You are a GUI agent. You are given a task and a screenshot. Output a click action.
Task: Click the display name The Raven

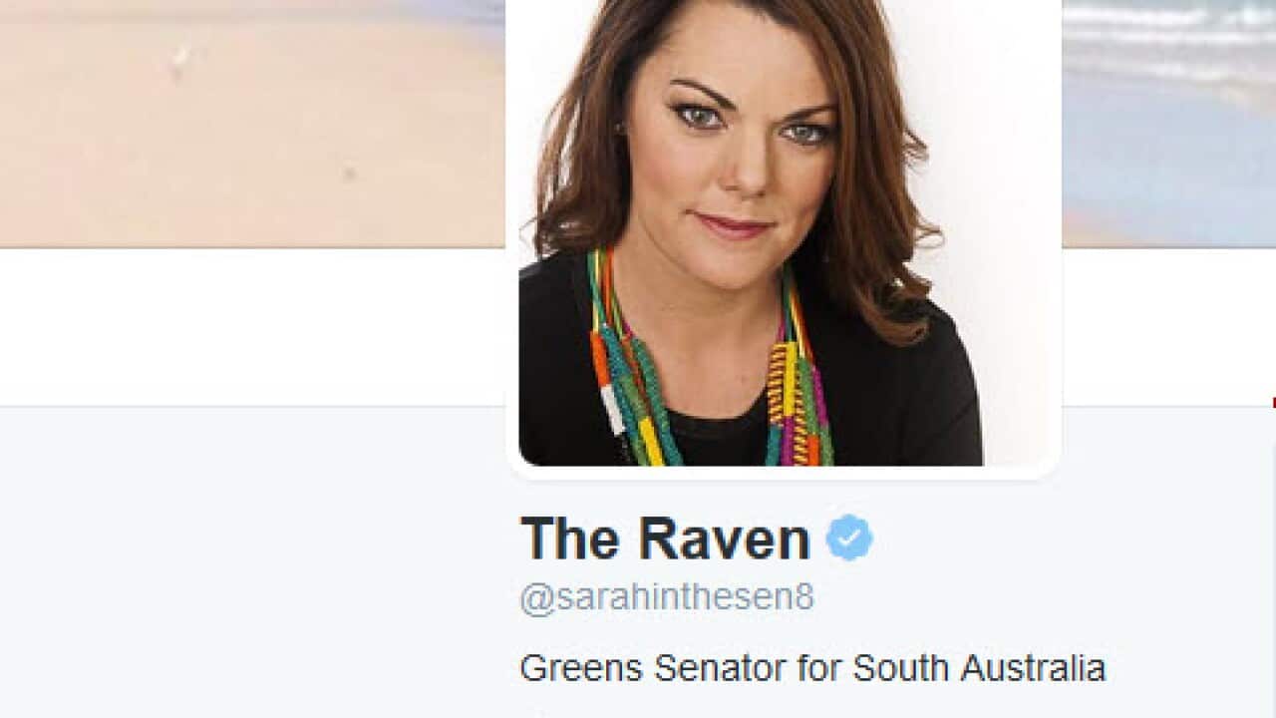pos(665,538)
